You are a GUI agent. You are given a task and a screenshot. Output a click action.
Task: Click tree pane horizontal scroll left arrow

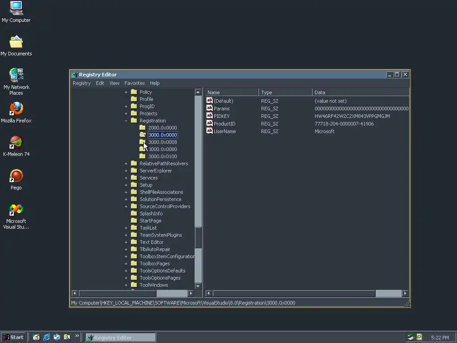(75, 293)
